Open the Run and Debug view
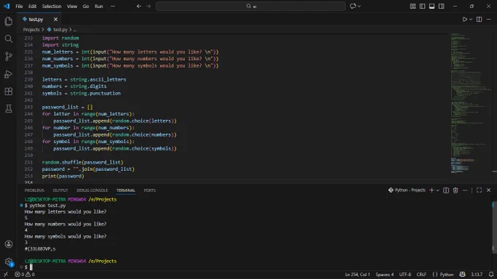Screen dimensions: 497x279 [x=9, y=74]
